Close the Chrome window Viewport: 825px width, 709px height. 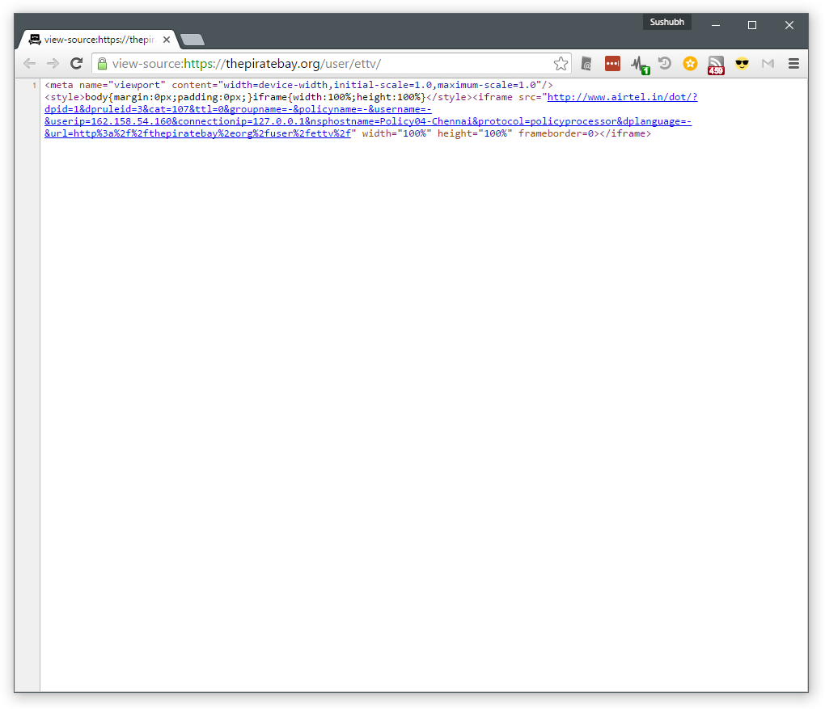[x=789, y=25]
